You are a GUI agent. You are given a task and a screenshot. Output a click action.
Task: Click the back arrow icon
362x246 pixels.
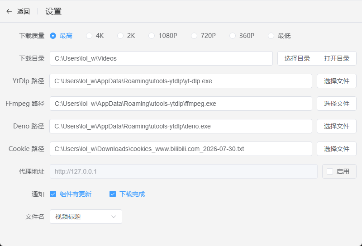pos(9,11)
